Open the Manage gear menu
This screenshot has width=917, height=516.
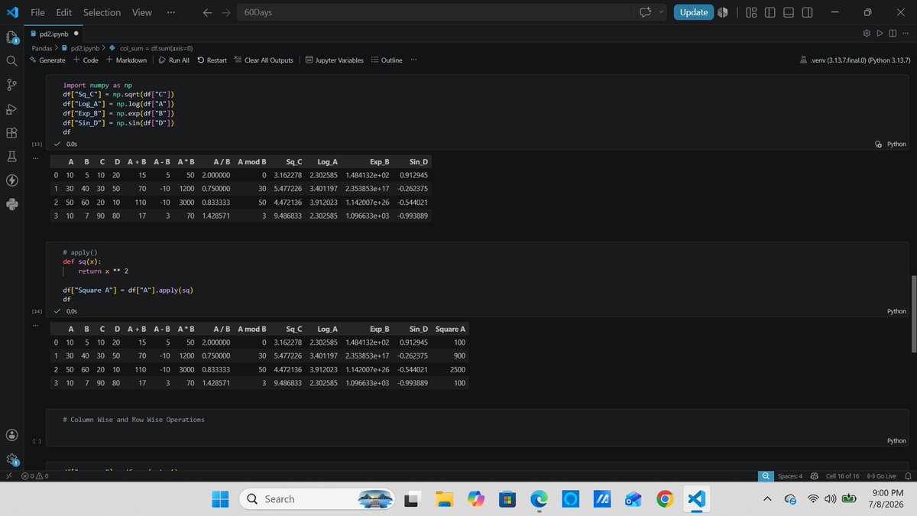pos(11,459)
